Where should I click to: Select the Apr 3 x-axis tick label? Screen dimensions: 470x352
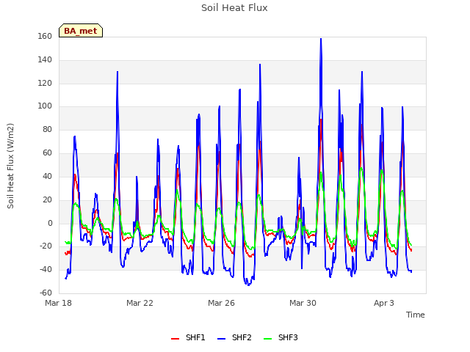click(x=384, y=303)
